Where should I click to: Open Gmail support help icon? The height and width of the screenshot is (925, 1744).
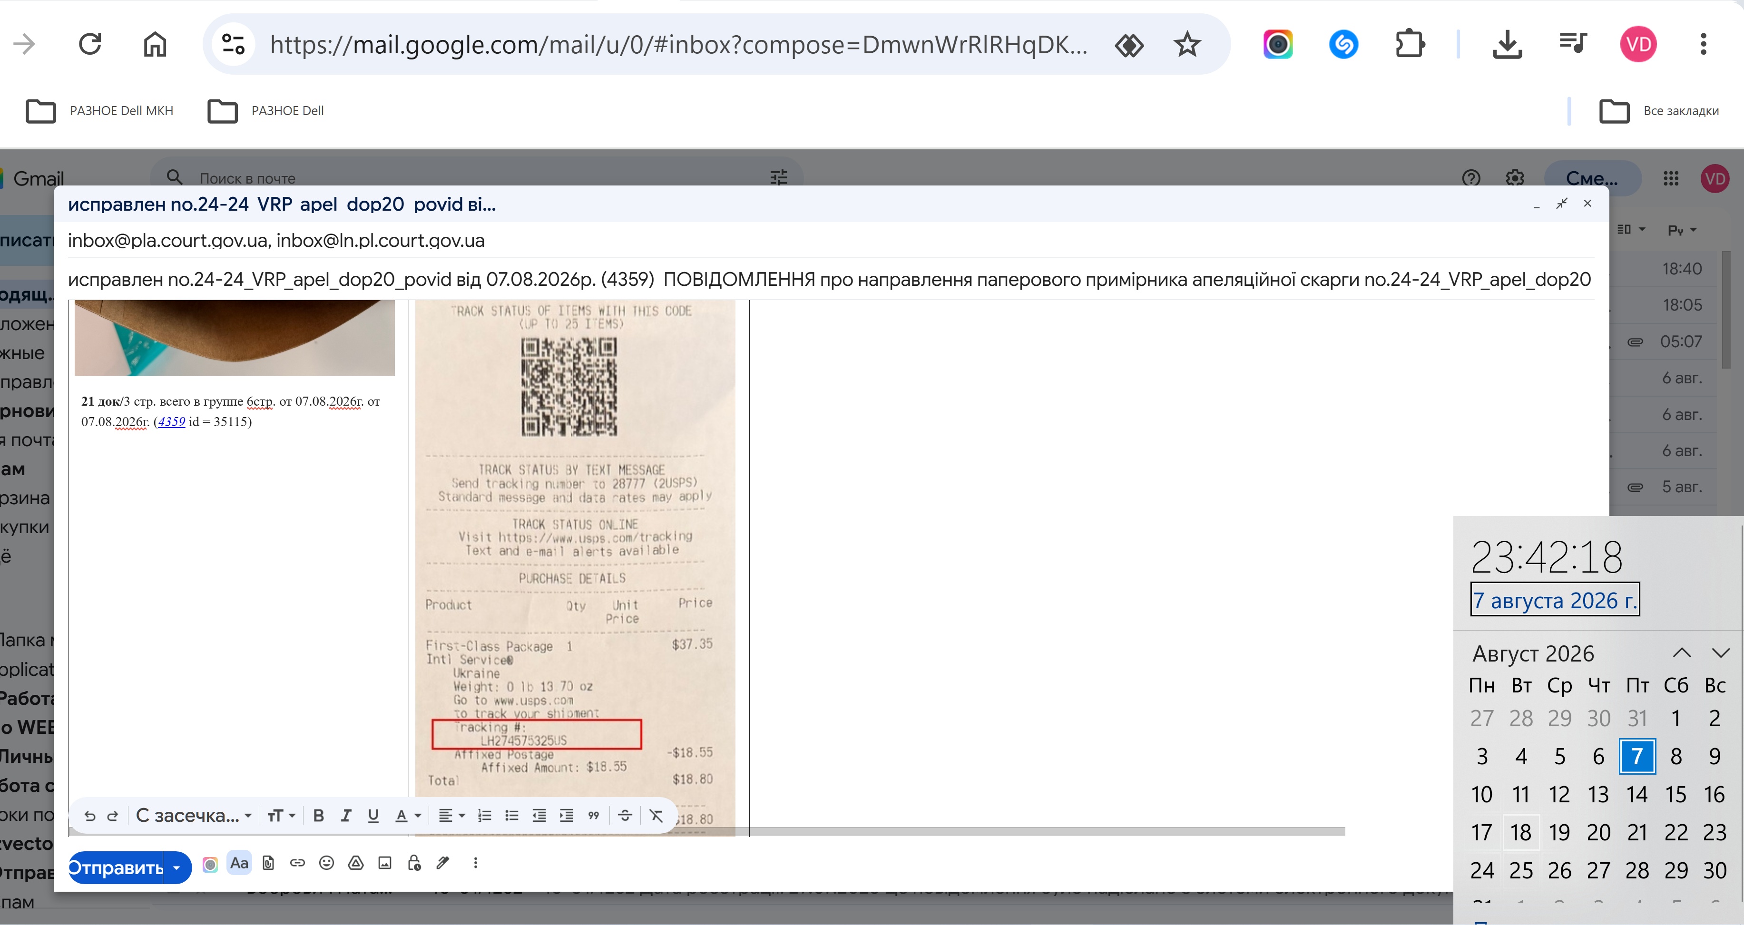pyautogui.click(x=1470, y=178)
